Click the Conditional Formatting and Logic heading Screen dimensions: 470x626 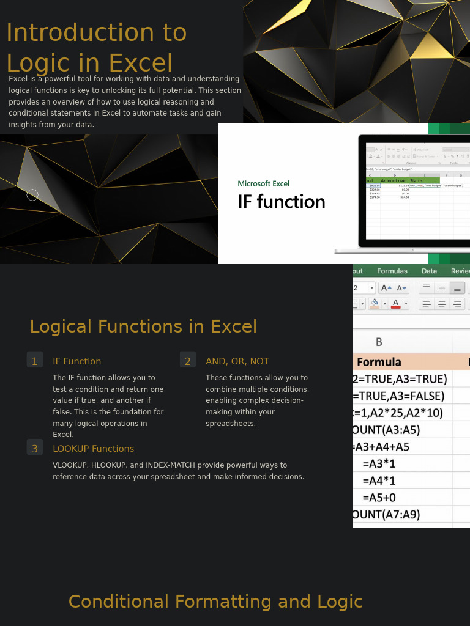point(216,602)
